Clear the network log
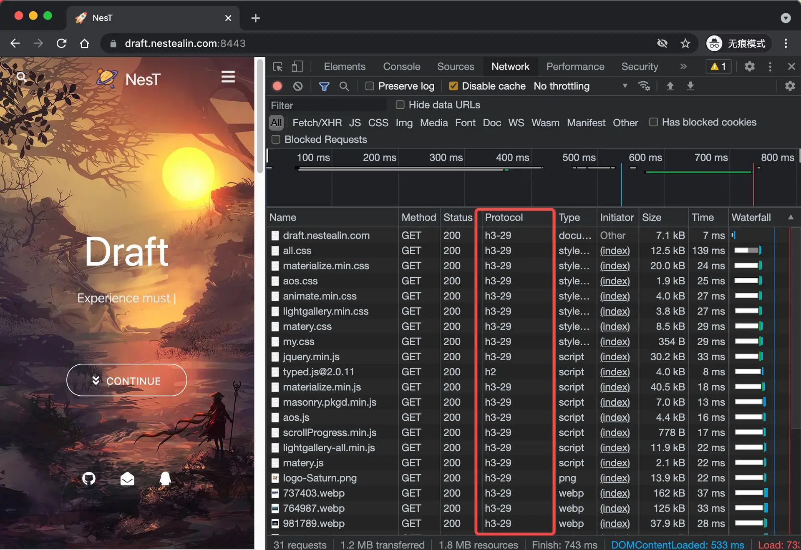The width and height of the screenshot is (801, 550). point(298,86)
